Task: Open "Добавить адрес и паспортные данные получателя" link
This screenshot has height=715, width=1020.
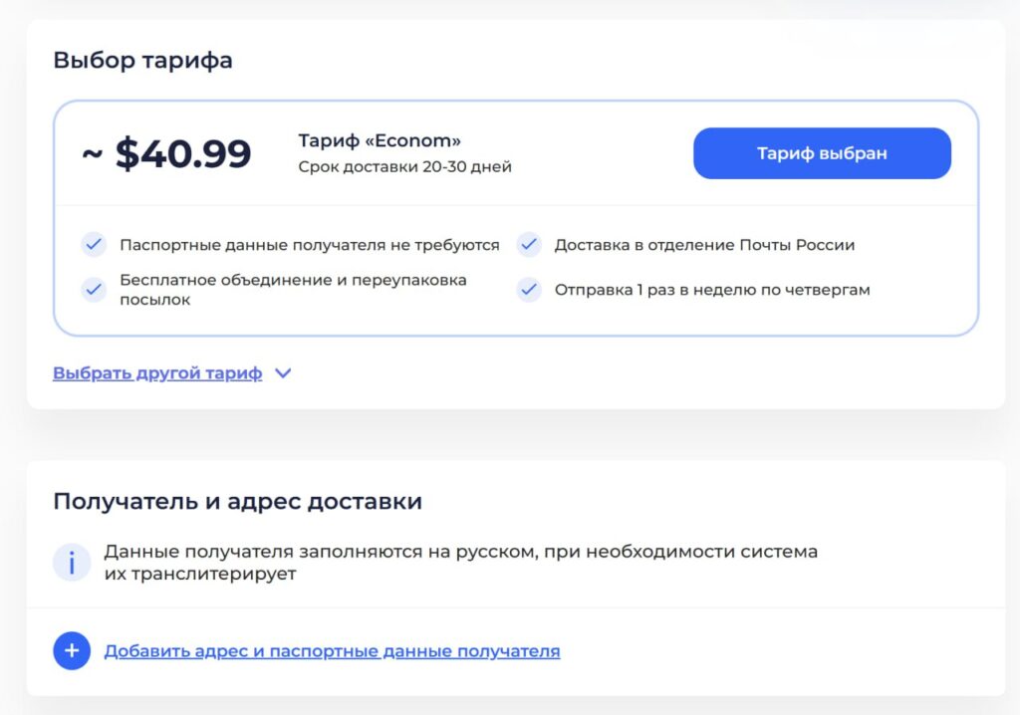Action: pyautogui.click(x=332, y=651)
